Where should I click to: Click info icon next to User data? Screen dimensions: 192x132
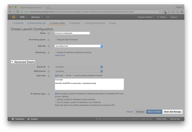click(x=48, y=76)
